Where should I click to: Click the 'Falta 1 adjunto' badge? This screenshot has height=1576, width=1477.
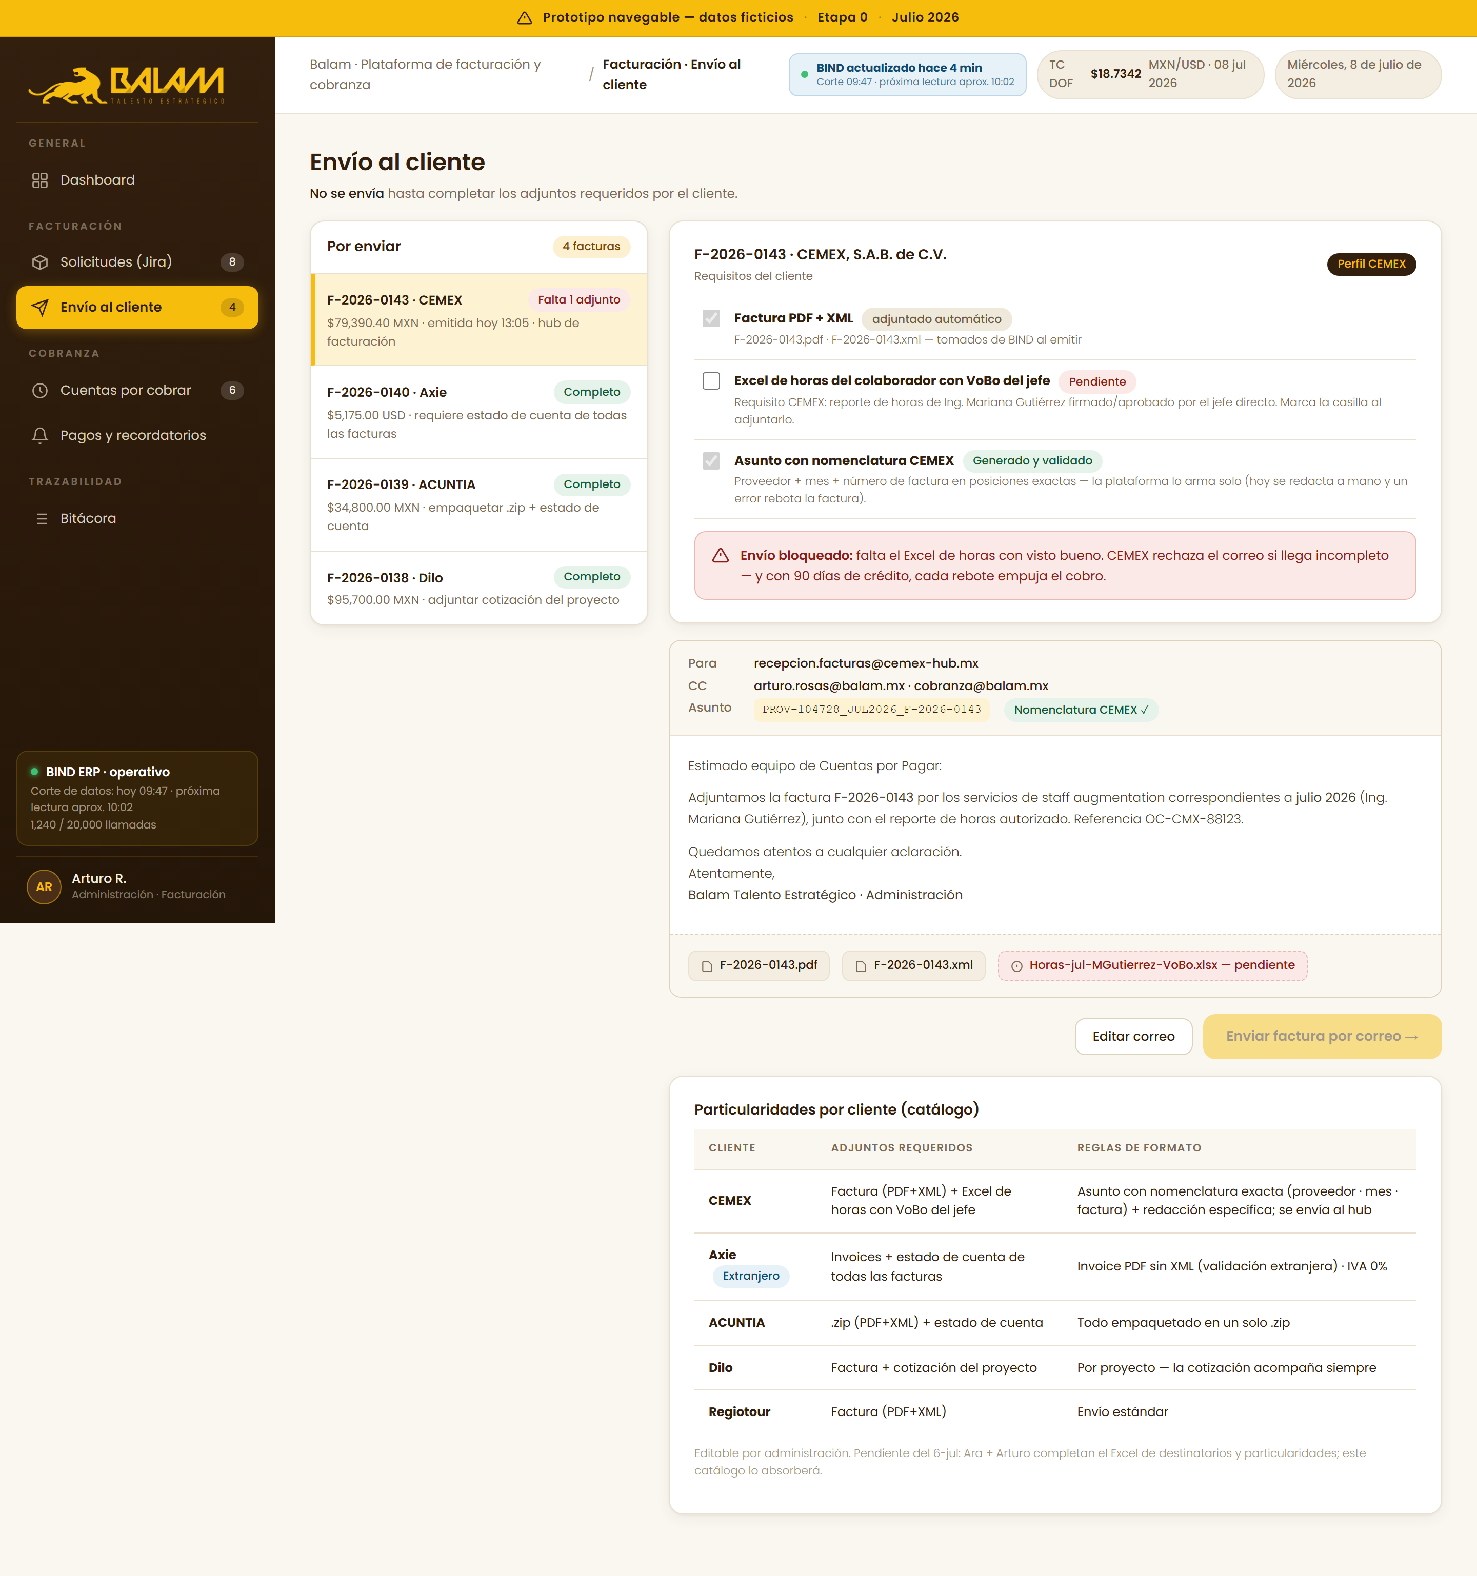click(x=579, y=299)
